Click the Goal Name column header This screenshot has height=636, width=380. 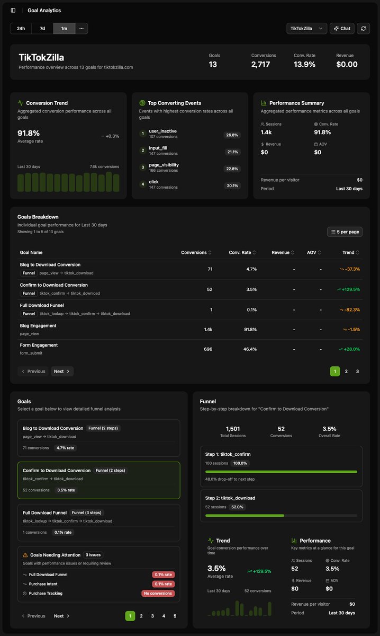(31, 253)
